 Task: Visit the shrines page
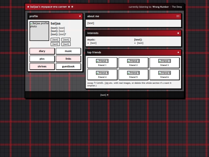tap(42, 67)
